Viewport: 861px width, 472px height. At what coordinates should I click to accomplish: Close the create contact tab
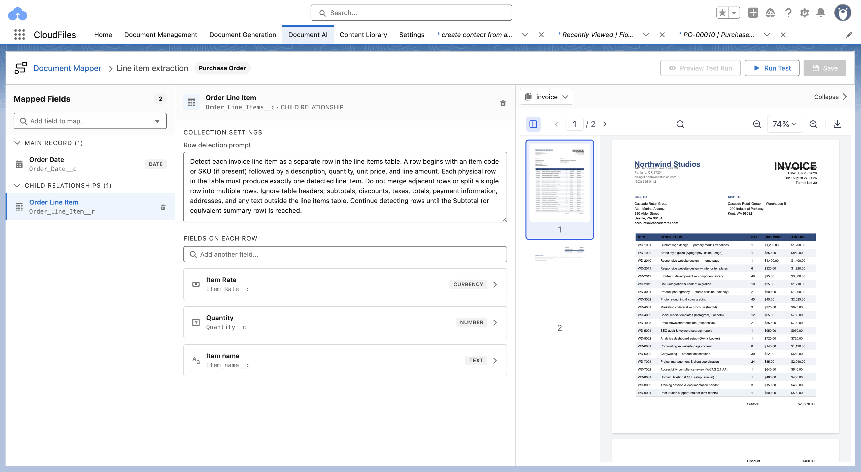pos(542,35)
